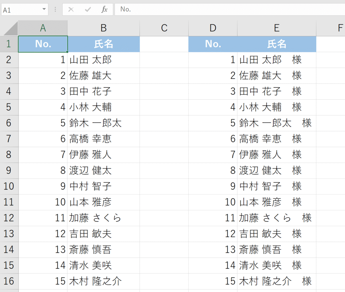Click the Insert Function fx icon
This screenshot has width=345, height=292.
coord(104,9)
